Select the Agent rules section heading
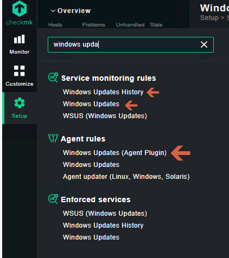This screenshot has width=229, height=258. click(x=83, y=139)
